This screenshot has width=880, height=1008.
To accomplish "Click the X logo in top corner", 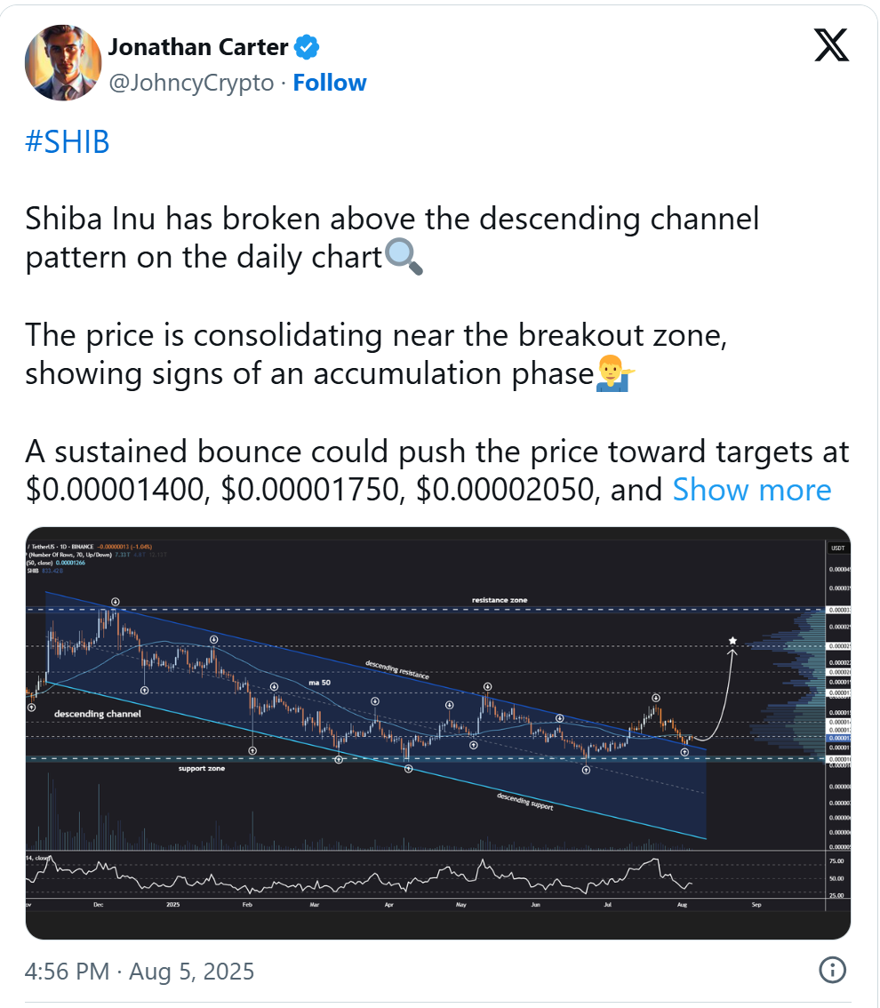I will pyautogui.click(x=831, y=44).
